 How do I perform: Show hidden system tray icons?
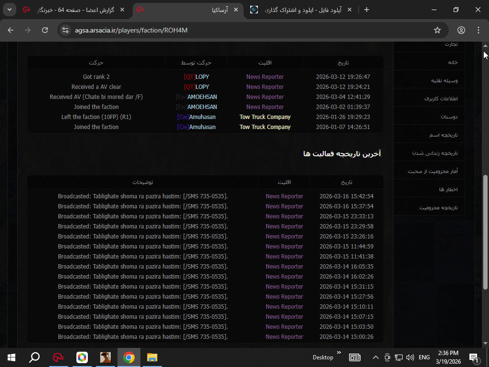375,357
